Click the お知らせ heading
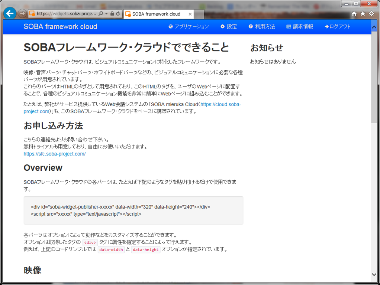This screenshot has width=380, height=285. pos(267,47)
